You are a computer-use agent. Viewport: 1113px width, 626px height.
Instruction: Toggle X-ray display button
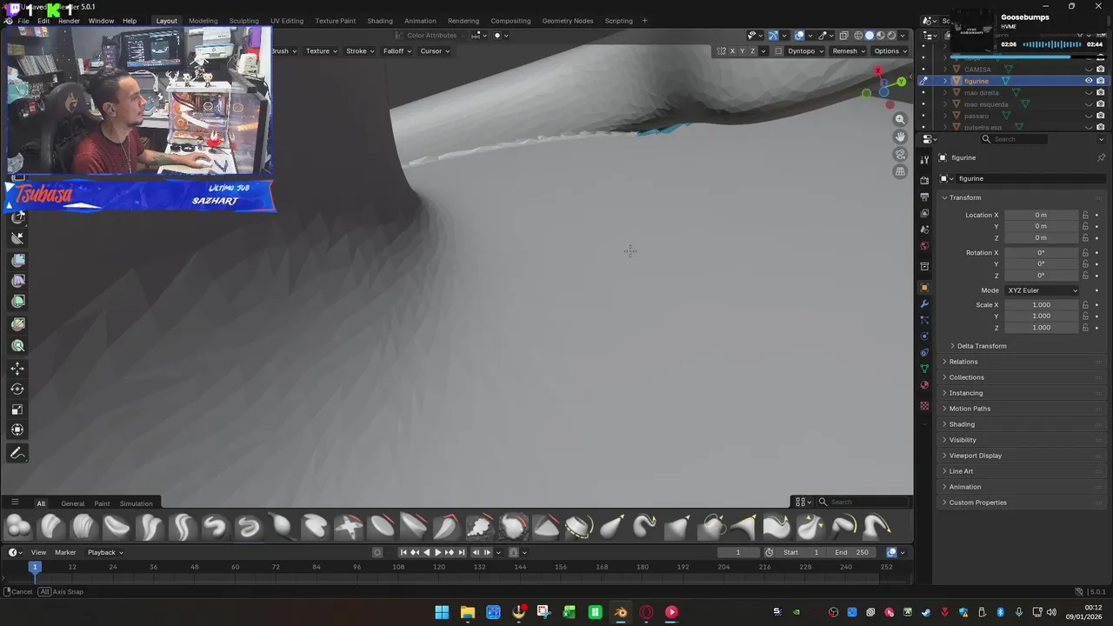[x=843, y=36]
